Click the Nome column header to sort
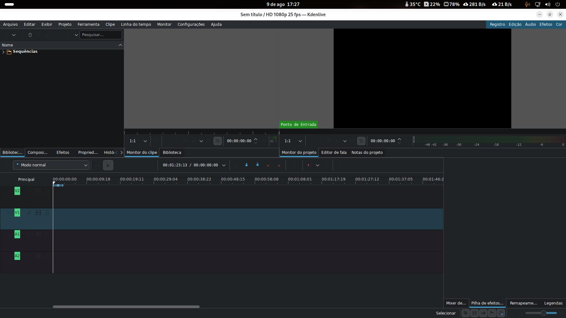Screen dimensions: 566x318 click(62, 45)
